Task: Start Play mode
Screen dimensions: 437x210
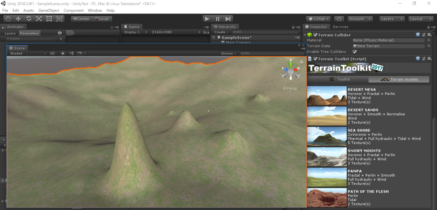Action: [x=207, y=19]
